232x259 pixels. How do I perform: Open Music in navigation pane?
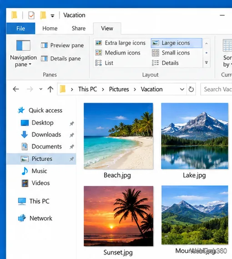click(x=34, y=171)
